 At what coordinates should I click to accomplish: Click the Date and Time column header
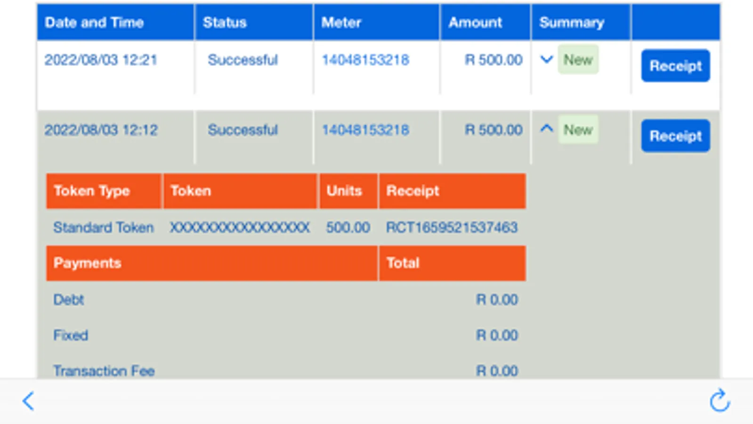tap(94, 23)
